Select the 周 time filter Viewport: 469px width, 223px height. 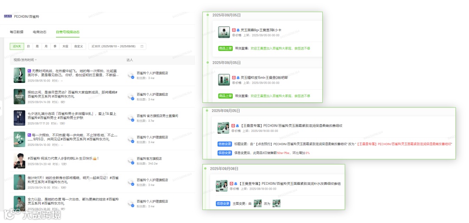click(x=37, y=46)
